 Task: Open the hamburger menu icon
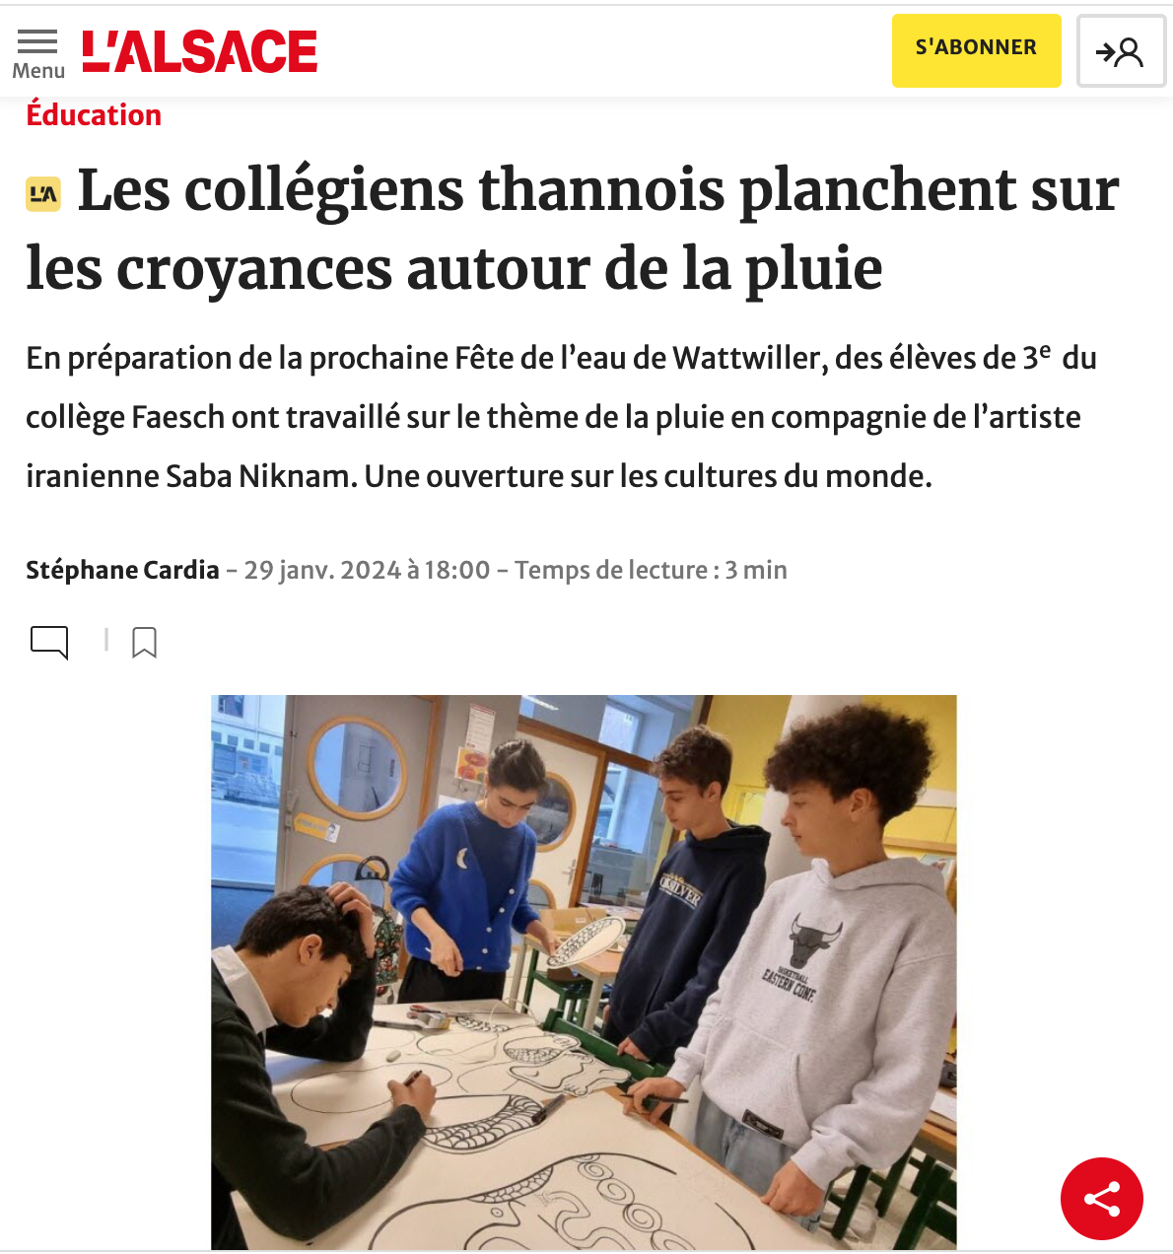[37, 40]
